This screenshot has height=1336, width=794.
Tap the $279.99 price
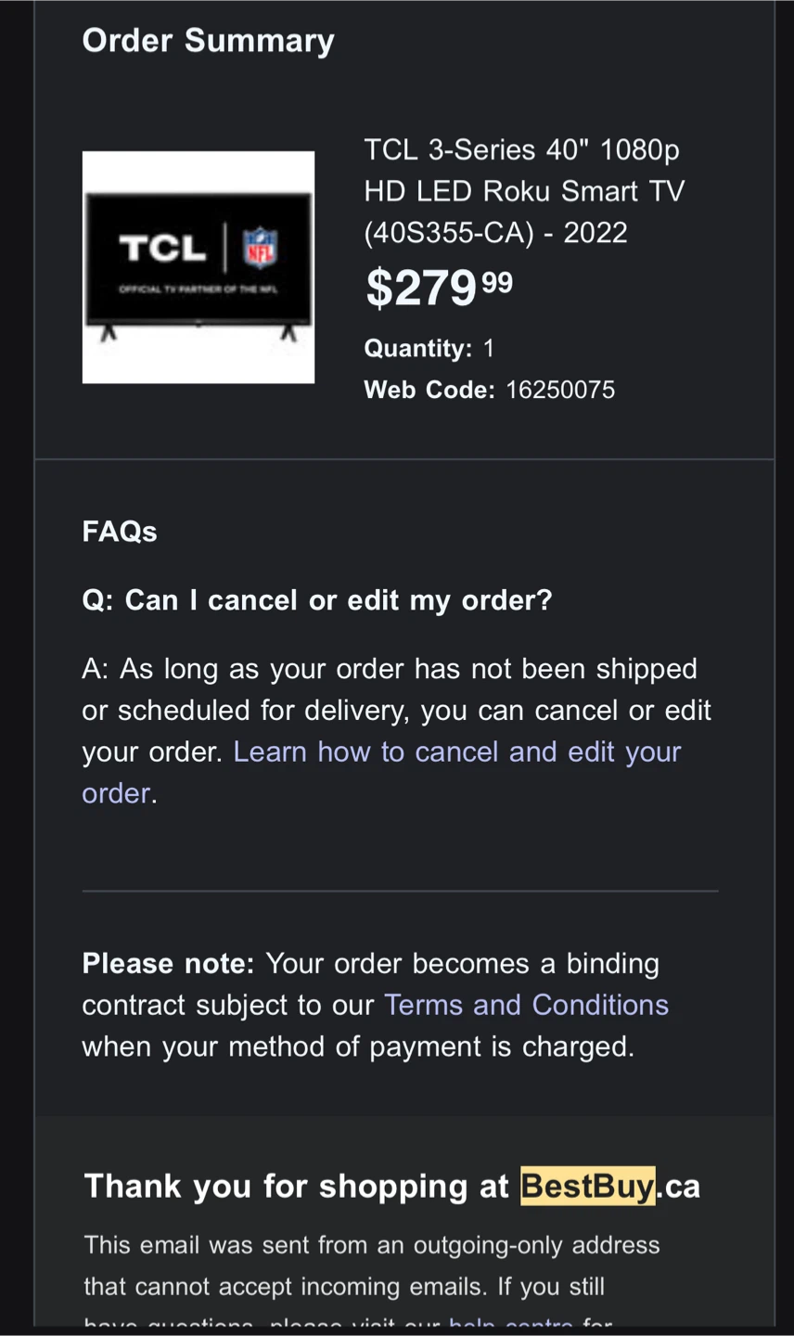click(439, 288)
